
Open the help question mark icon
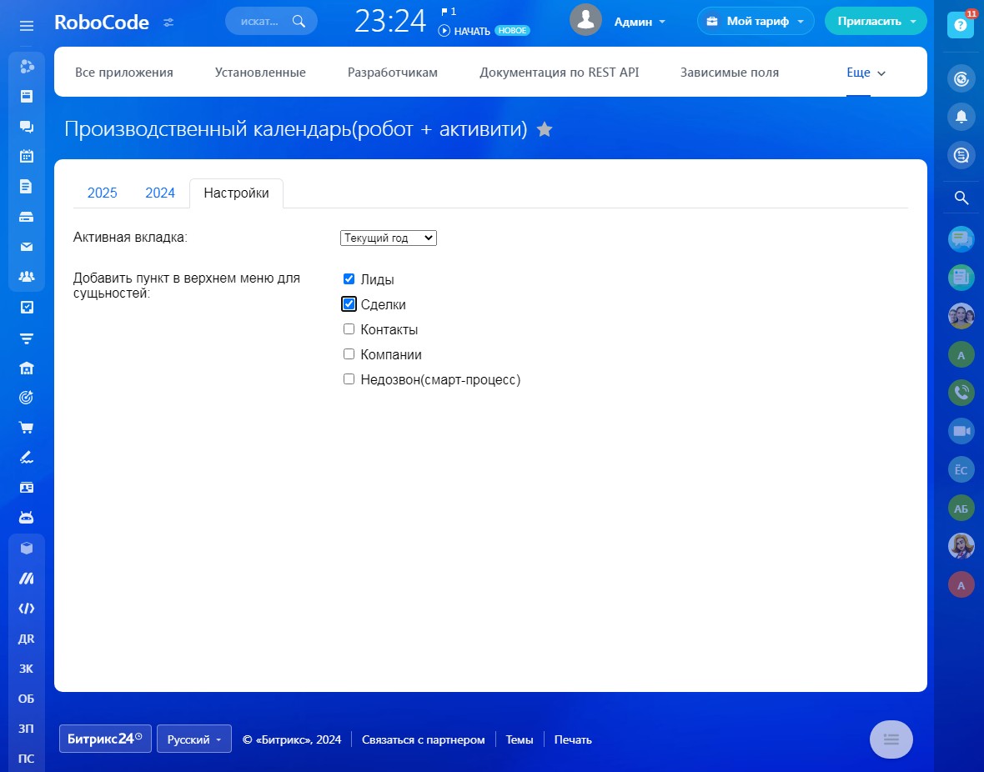[961, 25]
